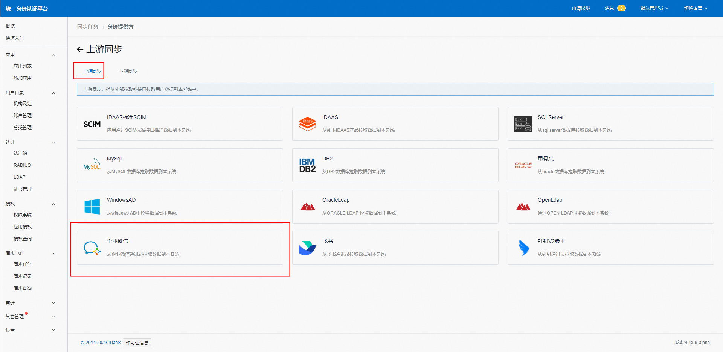Click the 申请权限 link in header

point(580,8)
